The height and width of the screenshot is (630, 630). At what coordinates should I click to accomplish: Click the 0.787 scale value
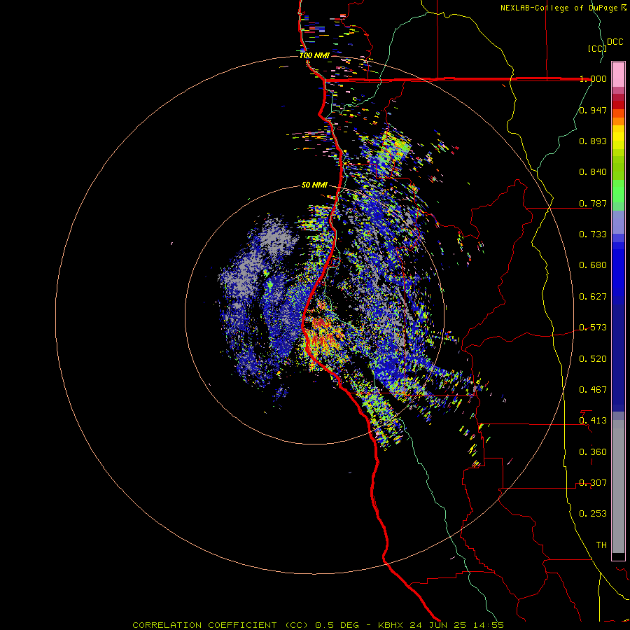(593, 203)
